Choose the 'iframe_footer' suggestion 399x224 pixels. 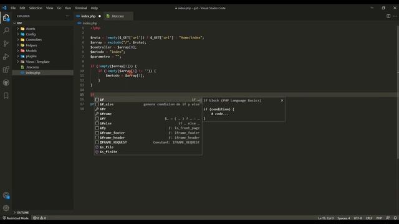tap(148, 133)
